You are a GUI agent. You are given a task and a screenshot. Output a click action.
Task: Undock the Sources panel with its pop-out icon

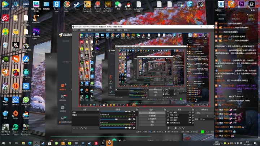click(193, 109)
